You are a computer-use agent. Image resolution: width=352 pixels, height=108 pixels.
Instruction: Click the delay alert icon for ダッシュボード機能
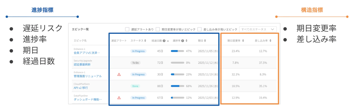point(119,98)
